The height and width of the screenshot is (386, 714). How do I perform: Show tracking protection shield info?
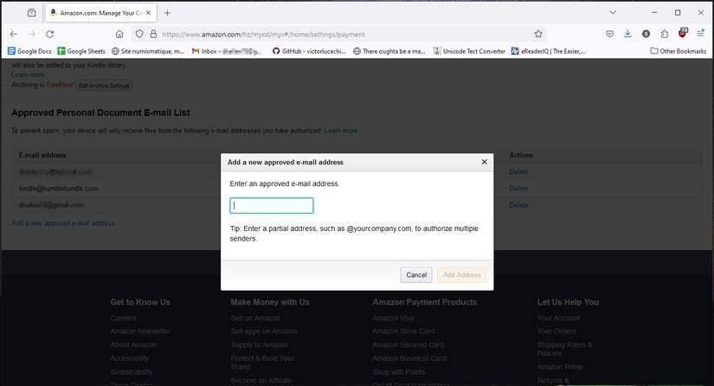point(139,34)
